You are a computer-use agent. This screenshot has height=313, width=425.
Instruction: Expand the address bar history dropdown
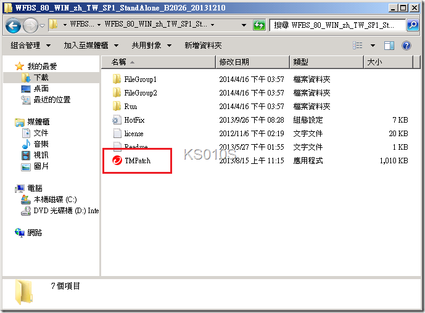[244, 25]
